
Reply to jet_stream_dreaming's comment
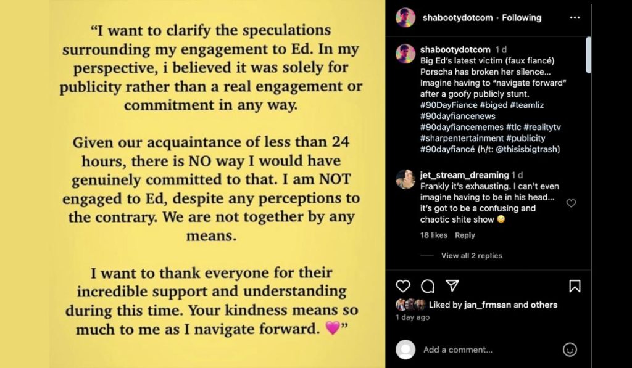[465, 235]
